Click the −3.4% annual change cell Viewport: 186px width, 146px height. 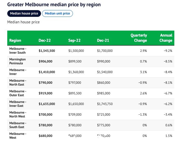(x=168, y=114)
